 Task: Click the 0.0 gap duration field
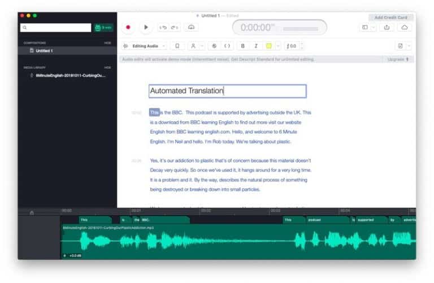coord(292,46)
